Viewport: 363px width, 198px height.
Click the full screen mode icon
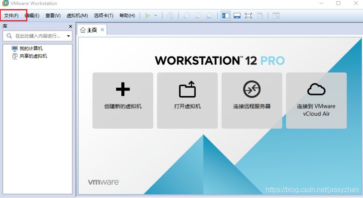point(249,15)
